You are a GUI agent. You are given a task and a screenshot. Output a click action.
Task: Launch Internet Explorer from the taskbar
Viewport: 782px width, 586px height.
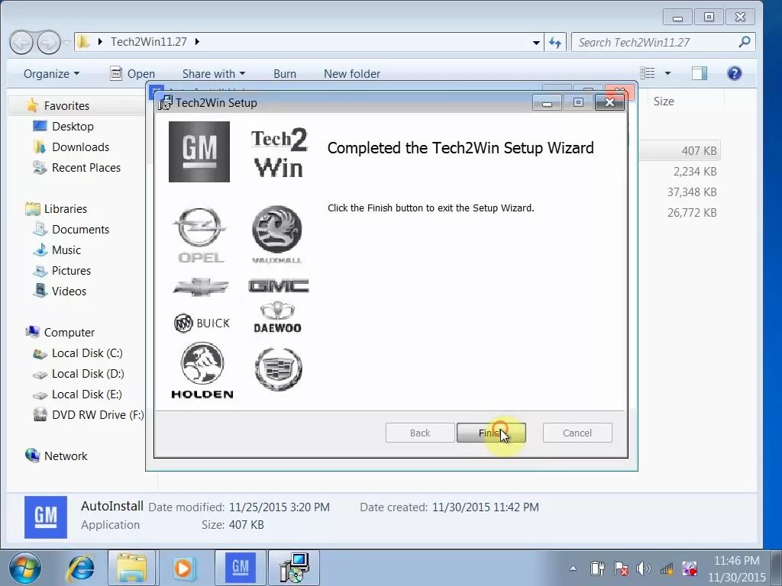tap(80, 568)
